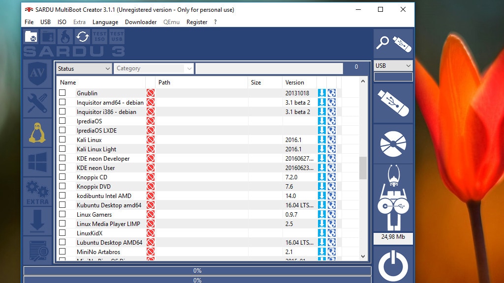
Task: Open the File menu
Action: pyautogui.click(x=29, y=22)
